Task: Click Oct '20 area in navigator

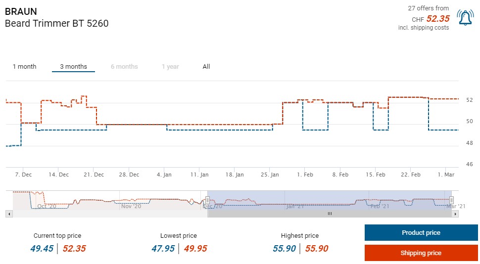Action: (47, 206)
